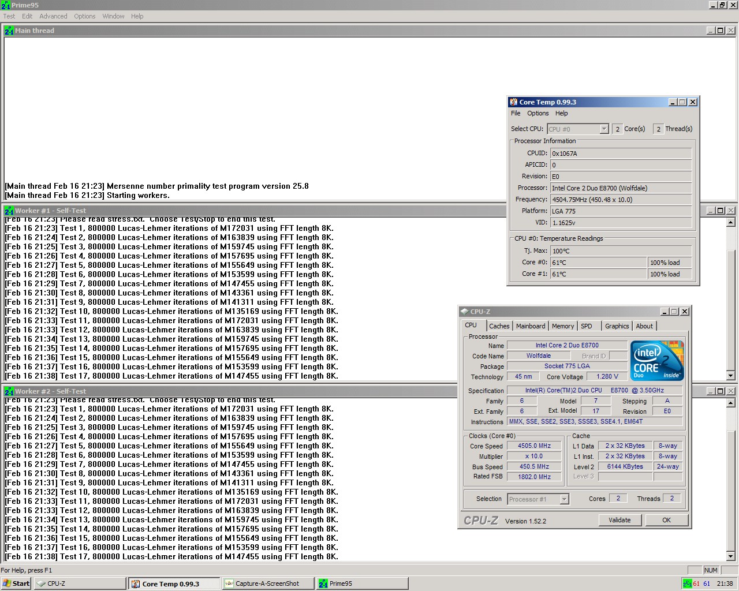Click the Core #0 temperature reading

pyautogui.click(x=599, y=263)
